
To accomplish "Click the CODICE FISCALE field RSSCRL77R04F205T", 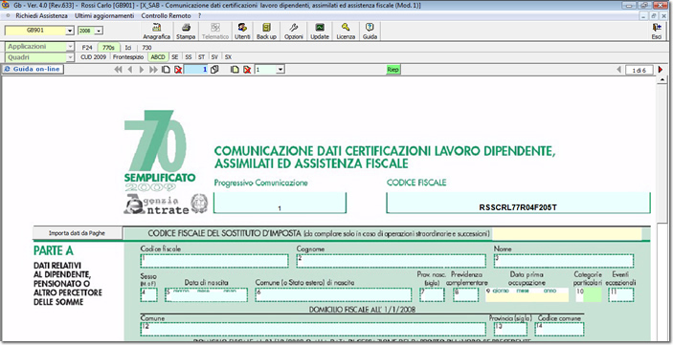I will click(x=518, y=203).
